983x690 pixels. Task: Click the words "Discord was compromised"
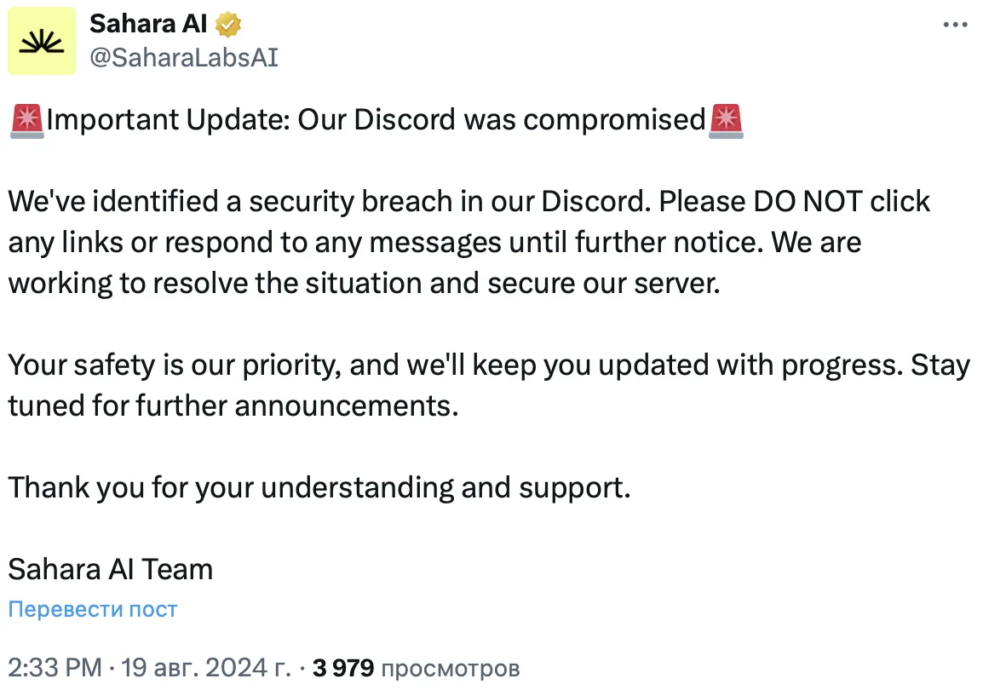point(529,120)
